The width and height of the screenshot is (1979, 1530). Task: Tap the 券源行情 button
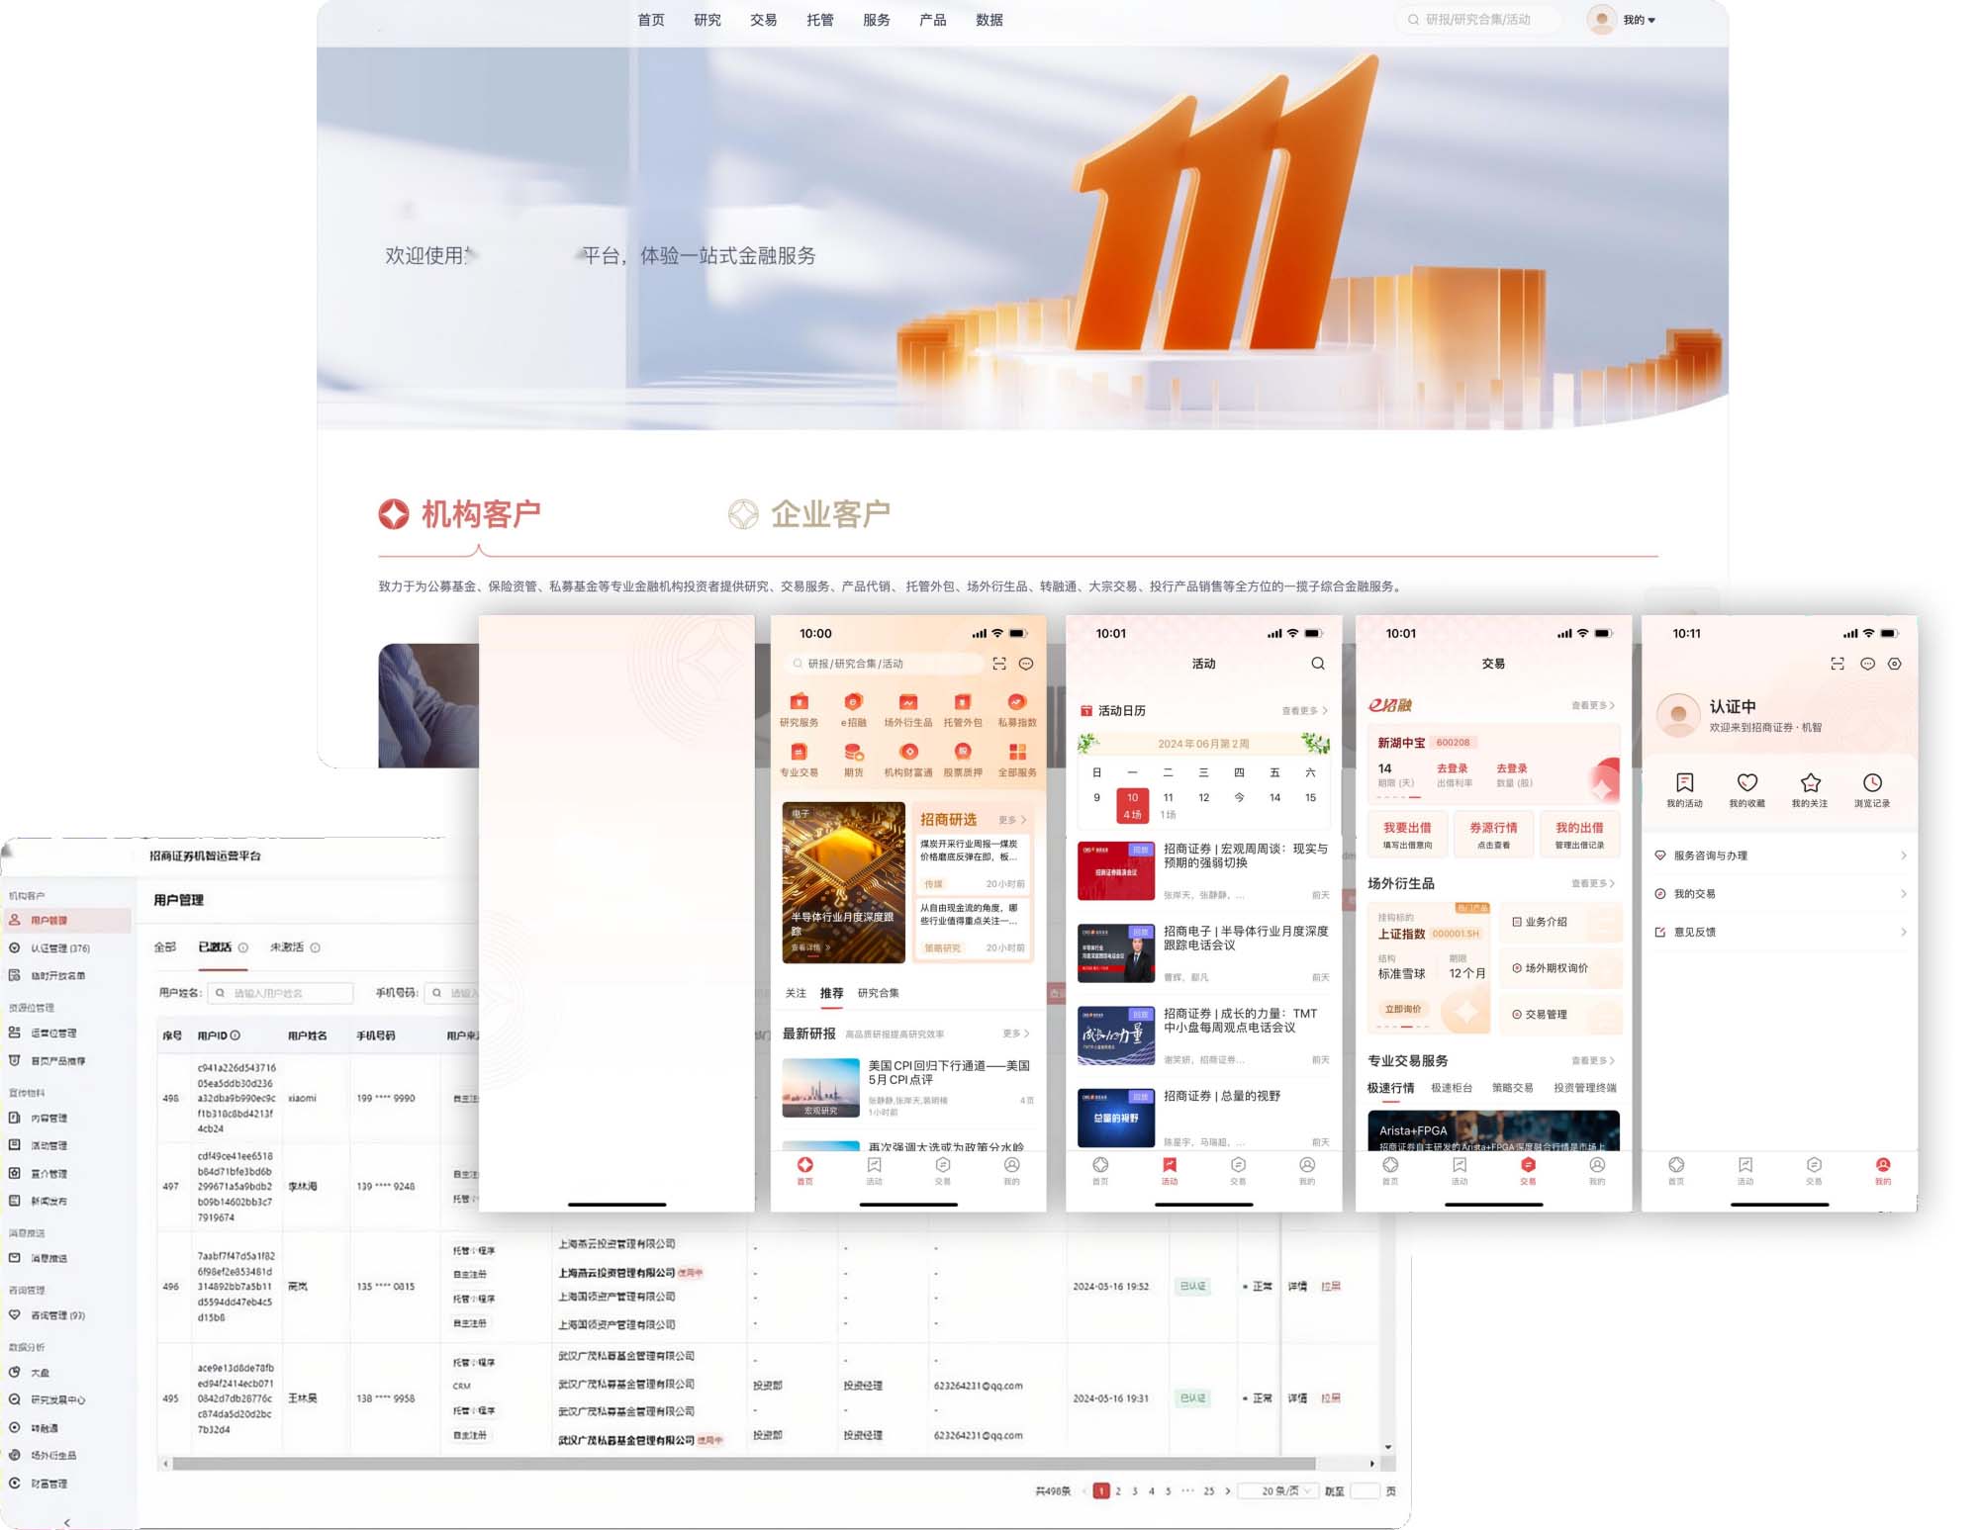(x=1493, y=834)
